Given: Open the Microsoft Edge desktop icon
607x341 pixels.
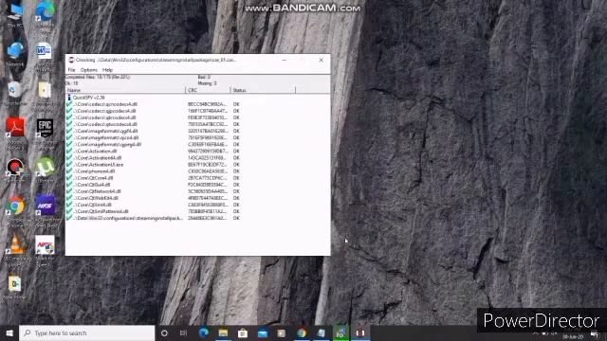Looking at the screenshot, I should tap(45, 11).
